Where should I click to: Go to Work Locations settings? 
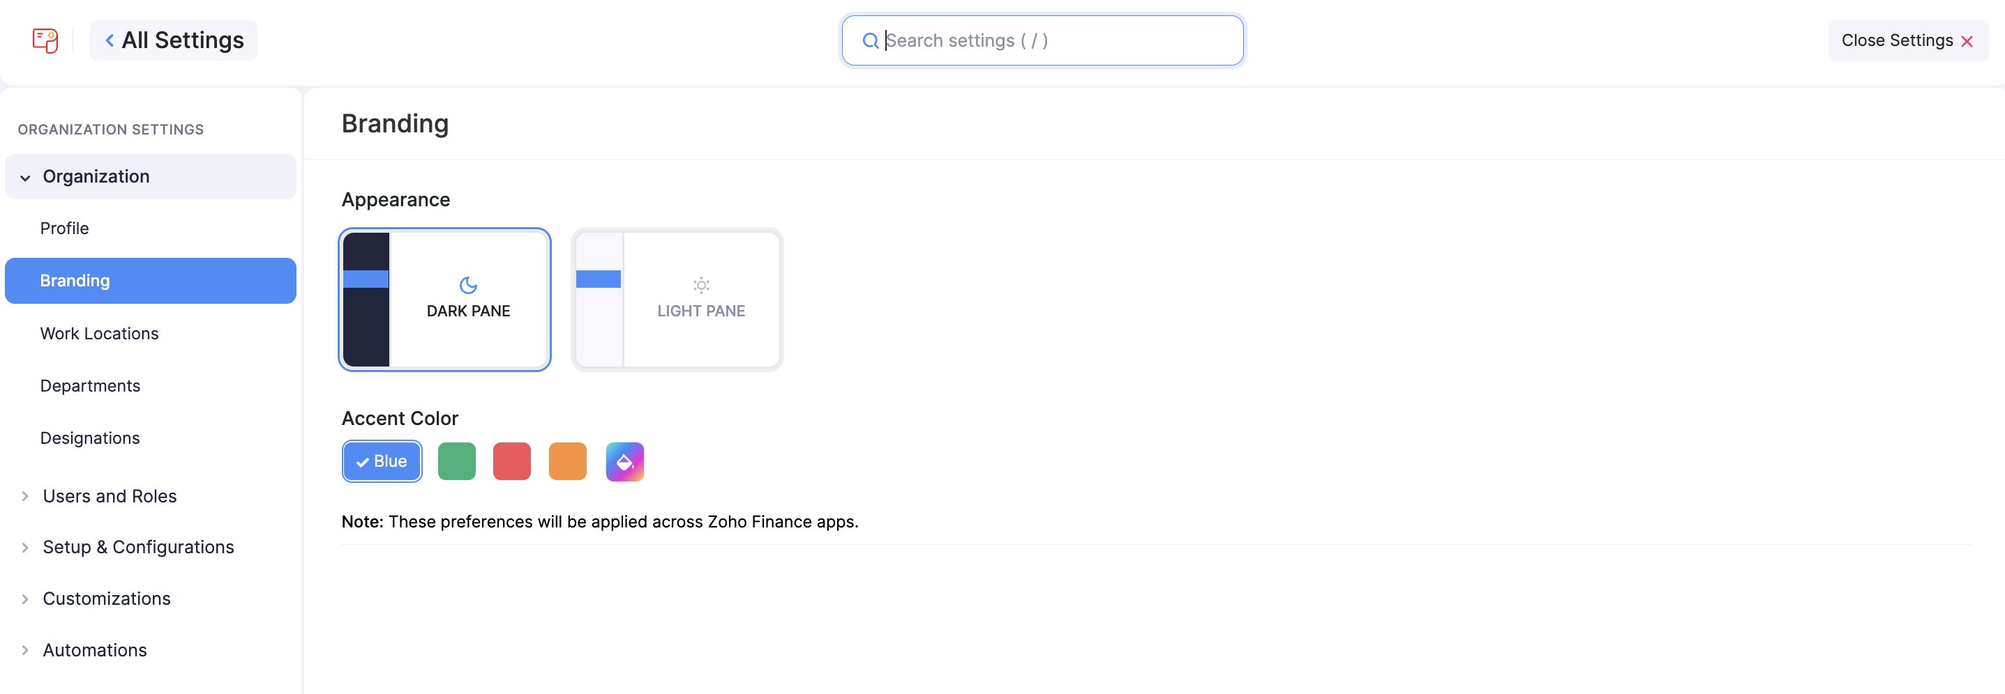(x=99, y=333)
